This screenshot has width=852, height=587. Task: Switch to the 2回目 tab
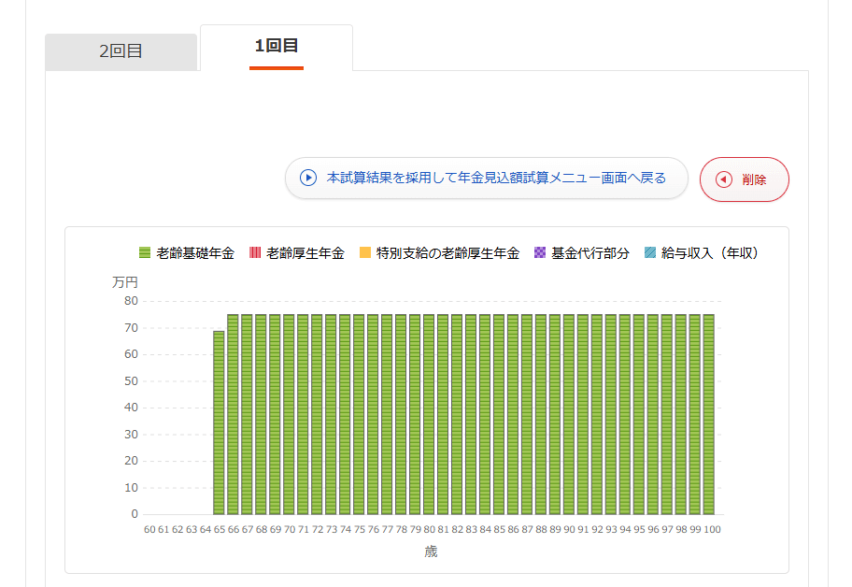click(x=121, y=51)
